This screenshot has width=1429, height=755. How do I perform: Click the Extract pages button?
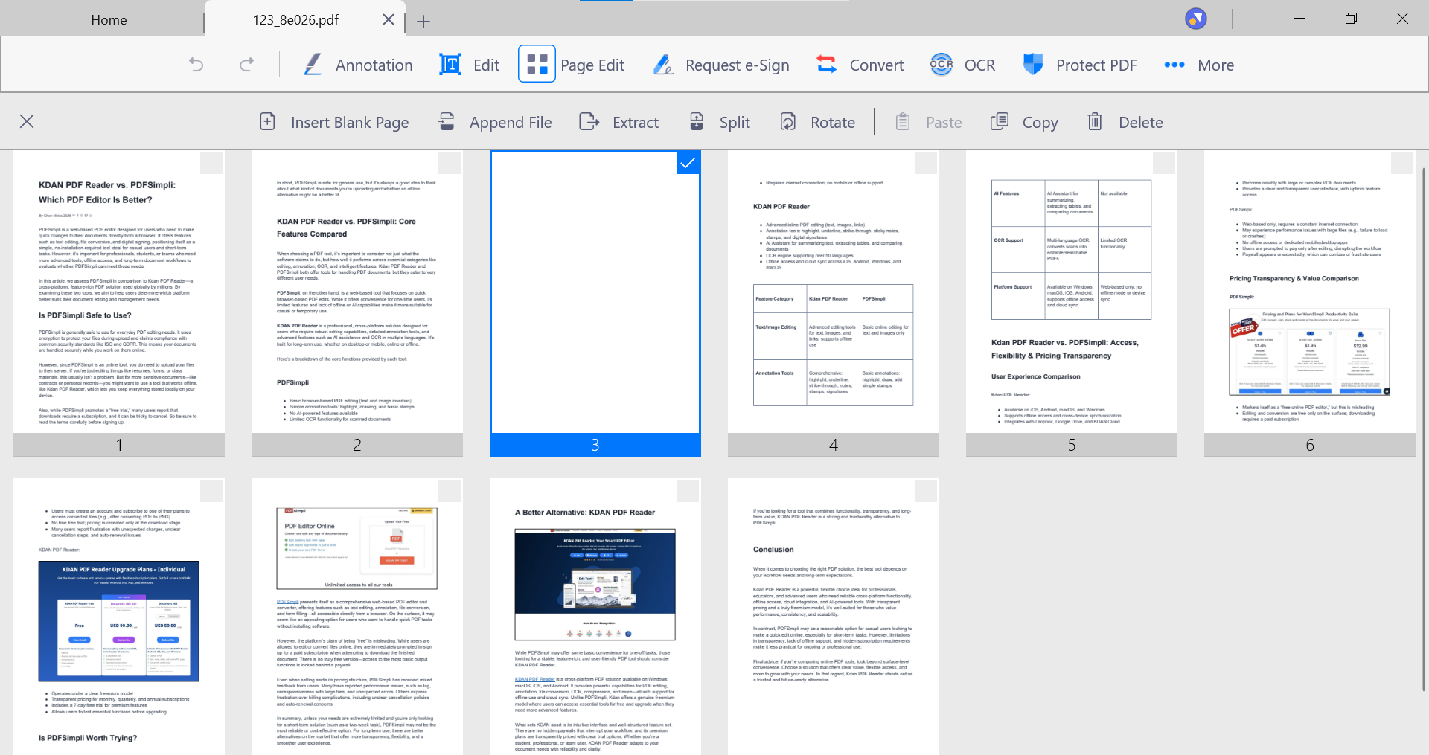click(x=619, y=122)
